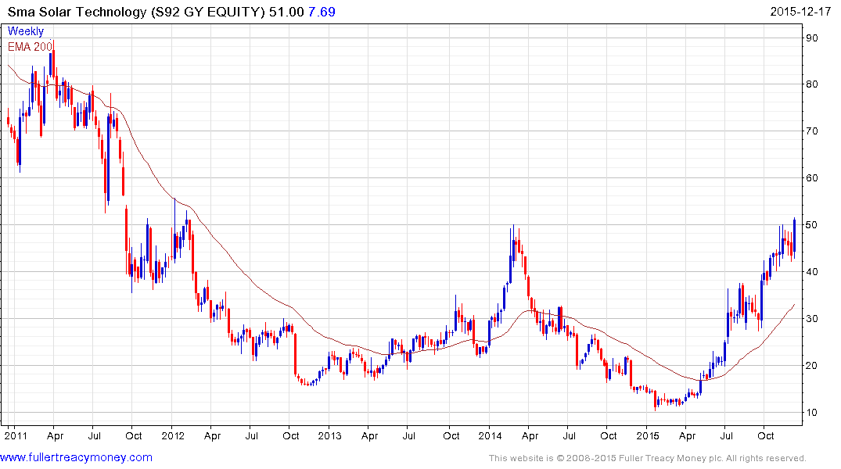
Task: Click the copyright Fuller Treacy Money text
Action: tap(648, 458)
